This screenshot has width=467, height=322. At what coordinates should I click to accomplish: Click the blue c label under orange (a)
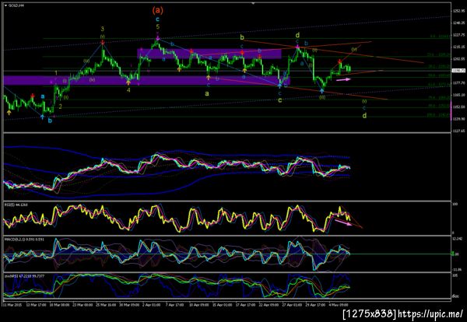(158, 19)
